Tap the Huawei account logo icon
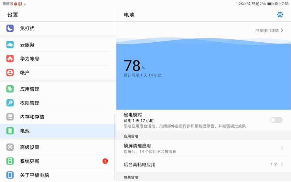This screenshot has height=182, width=291. pyautogui.click(x=10, y=59)
